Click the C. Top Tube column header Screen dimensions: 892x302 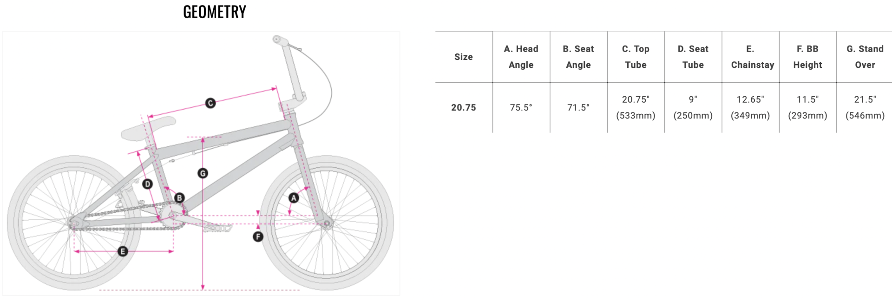[636, 57]
